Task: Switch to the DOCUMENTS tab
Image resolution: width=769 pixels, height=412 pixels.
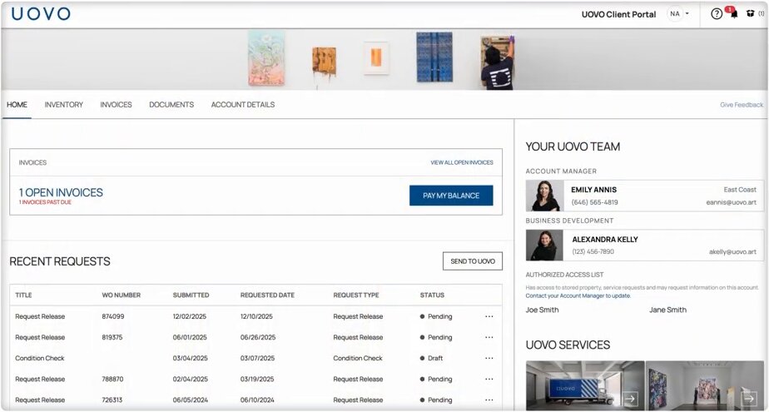Action: coord(171,105)
